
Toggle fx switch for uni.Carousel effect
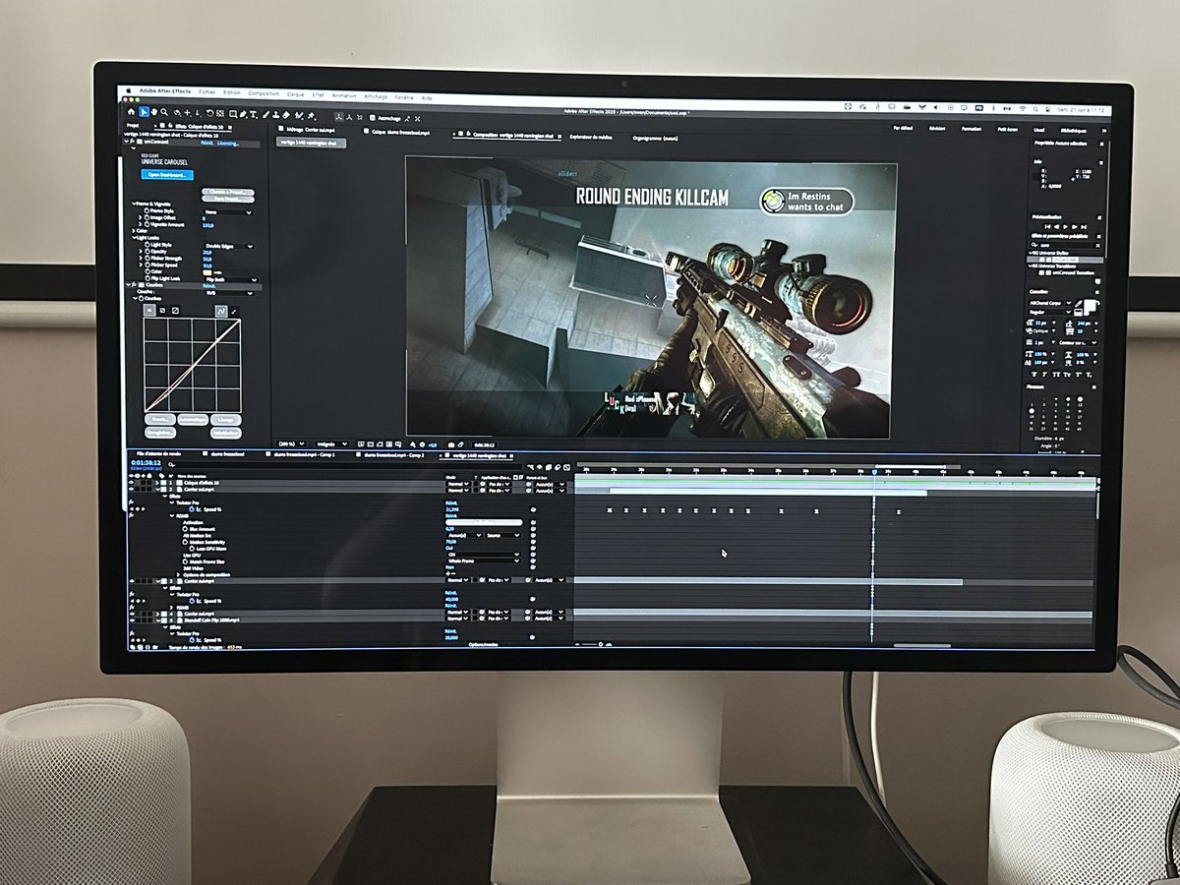[131, 142]
